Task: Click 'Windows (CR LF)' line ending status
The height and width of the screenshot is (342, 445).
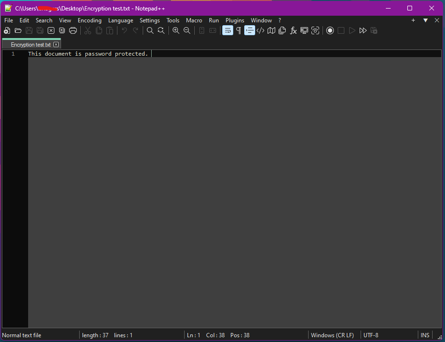Action: coord(332,335)
